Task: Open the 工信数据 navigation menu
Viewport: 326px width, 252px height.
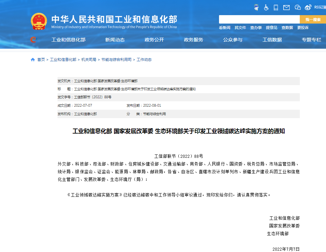Action: 272,40
